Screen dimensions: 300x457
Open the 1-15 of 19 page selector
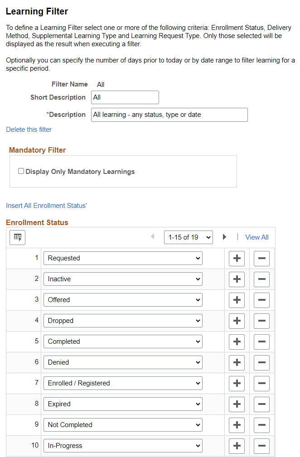(x=188, y=237)
